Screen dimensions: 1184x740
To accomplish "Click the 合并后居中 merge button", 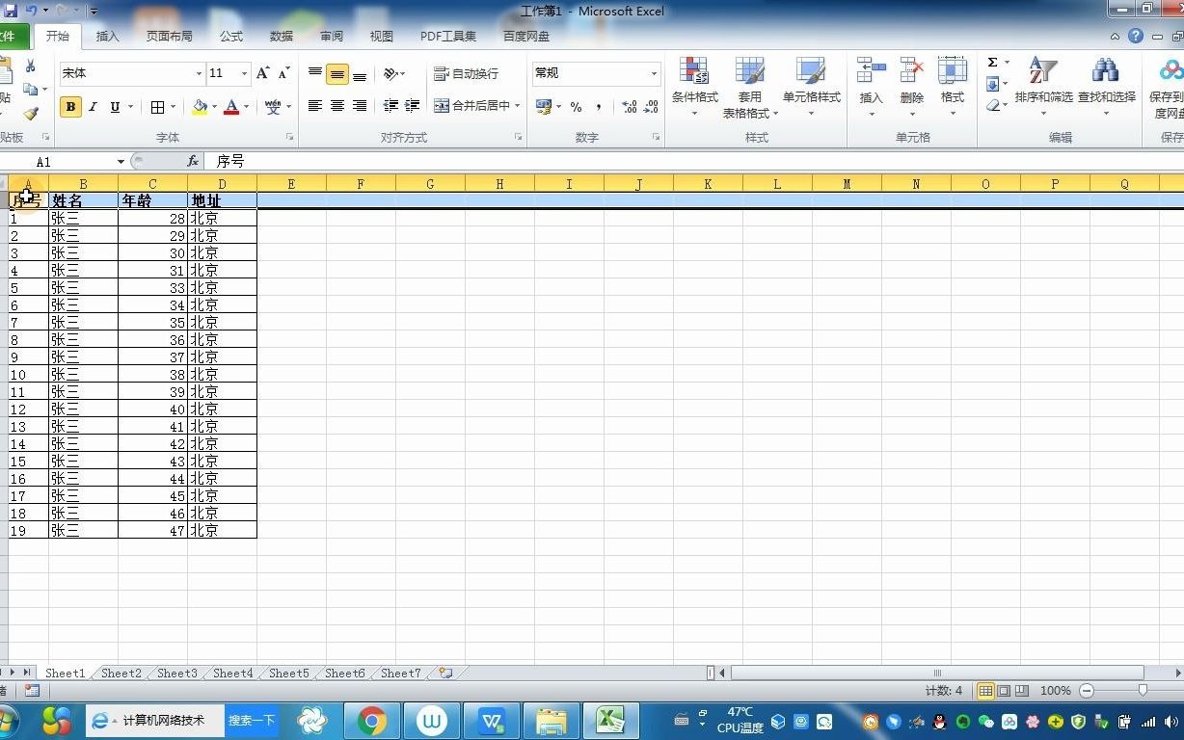I will (x=472, y=106).
